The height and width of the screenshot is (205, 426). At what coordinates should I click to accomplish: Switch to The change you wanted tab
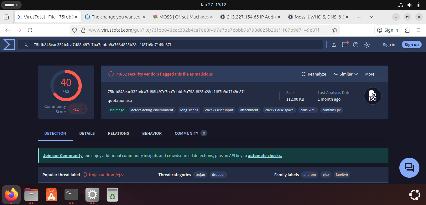115,17
